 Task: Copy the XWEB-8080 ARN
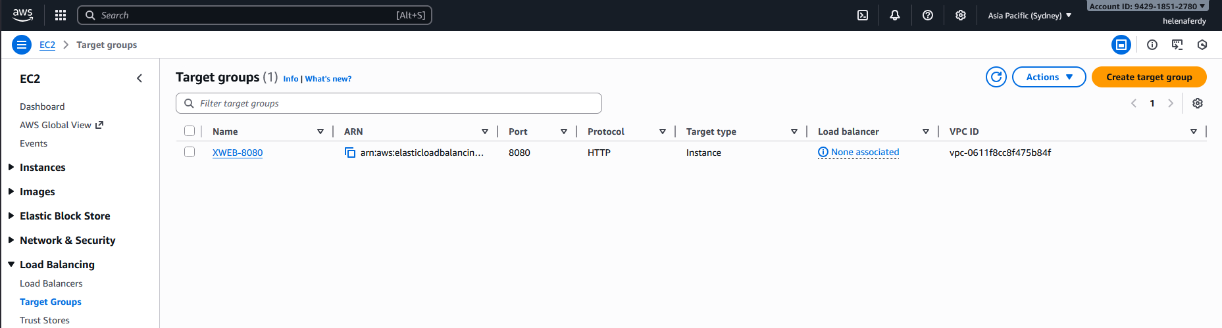pyautogui.click(x=350, y=152)
